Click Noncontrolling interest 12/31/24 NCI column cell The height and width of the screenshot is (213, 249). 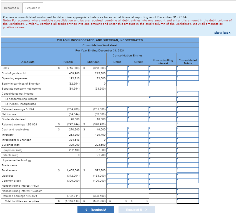point(163,191)
